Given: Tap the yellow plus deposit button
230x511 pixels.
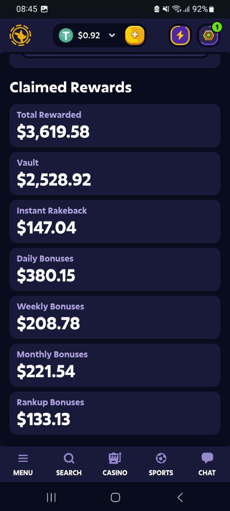Looking at the screenshot, I should click(135, 36).
